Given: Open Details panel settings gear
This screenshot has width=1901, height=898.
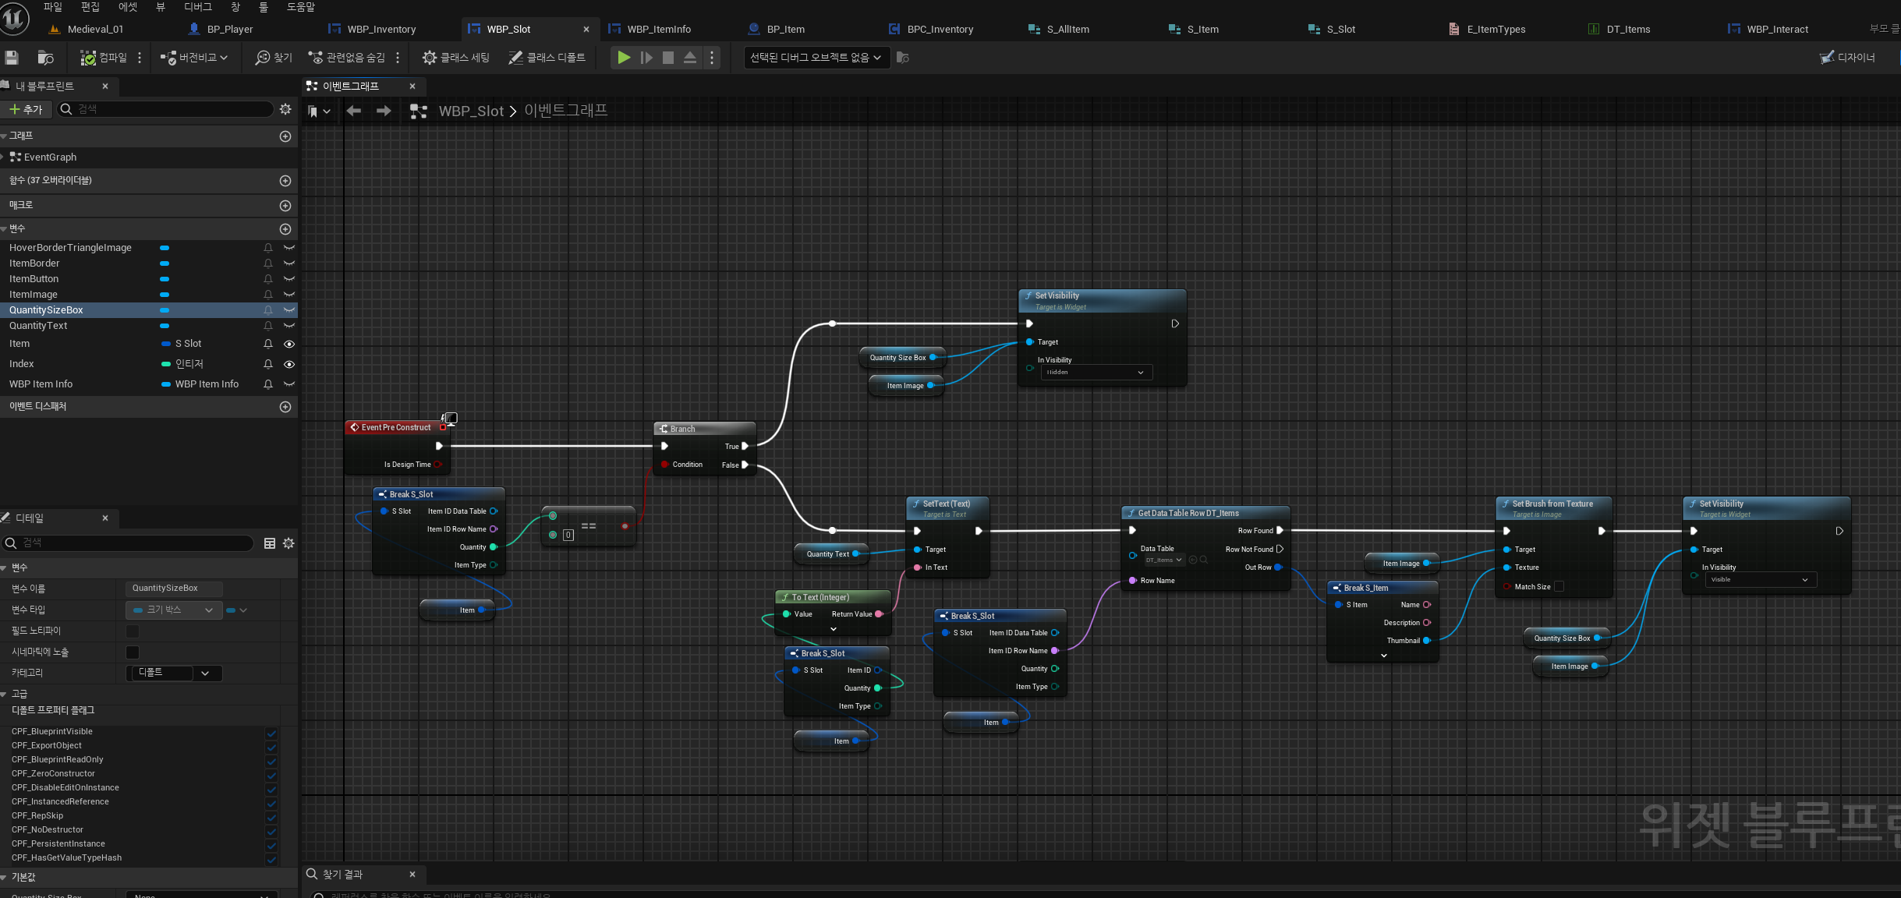Looking at the screenshot, I should tap(289, 543).
